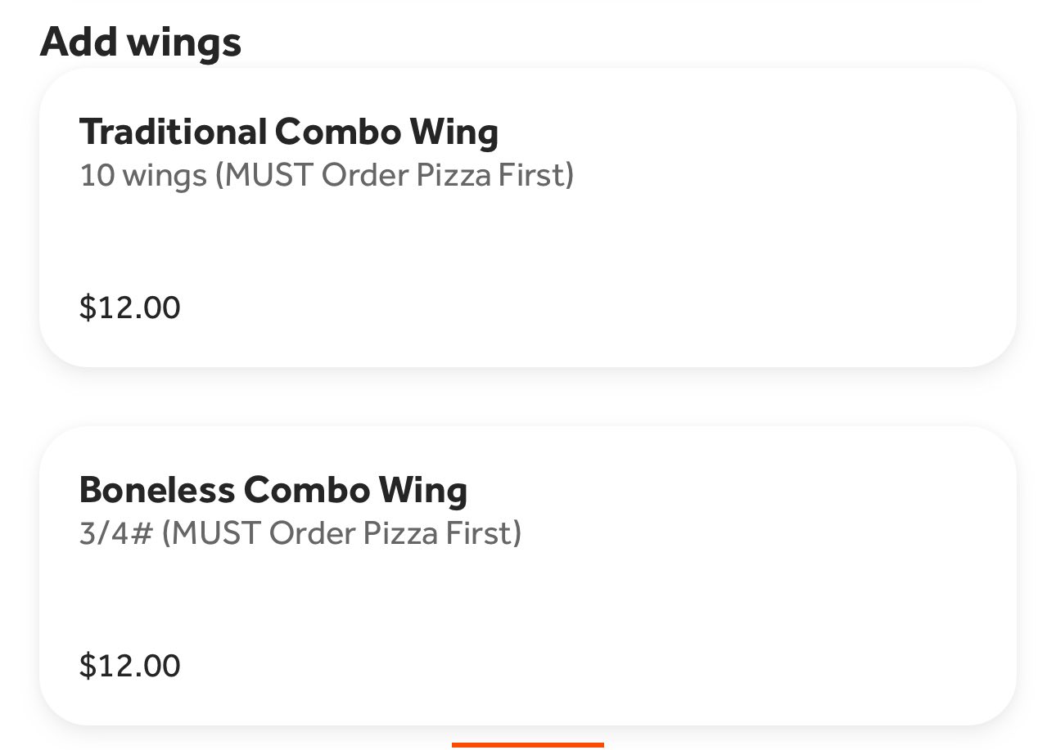Click the "Add wings" section heading
1056x750 pixels.
(x=141, y=41)
